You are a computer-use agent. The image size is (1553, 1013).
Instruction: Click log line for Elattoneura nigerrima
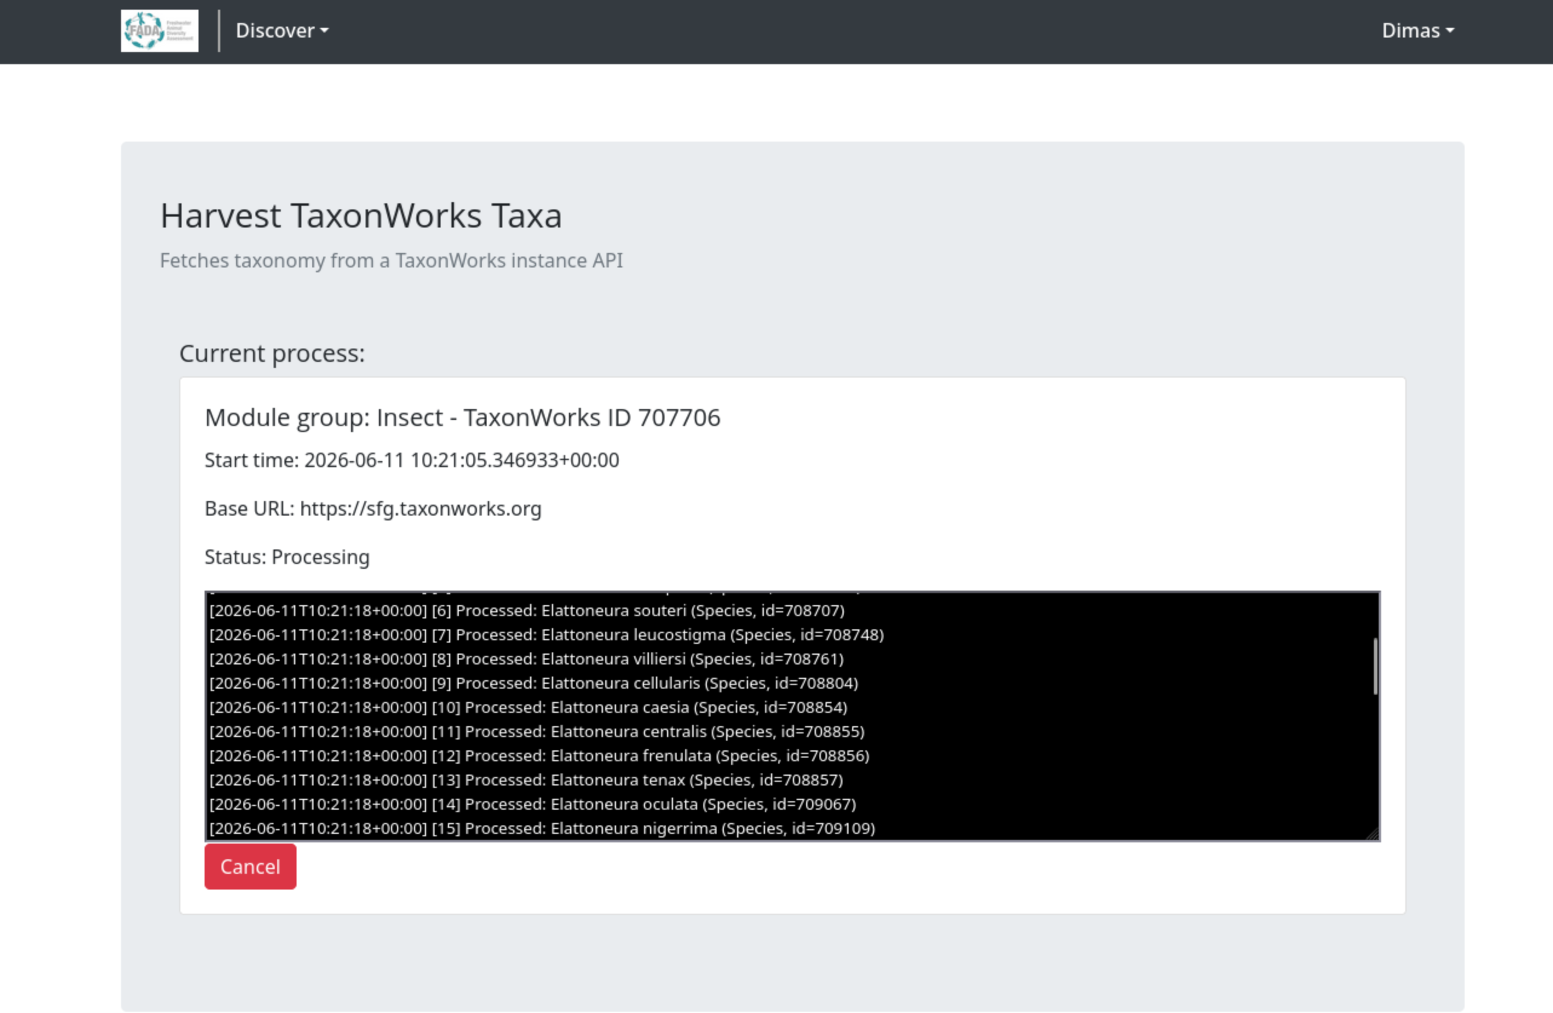click(542, 828)
